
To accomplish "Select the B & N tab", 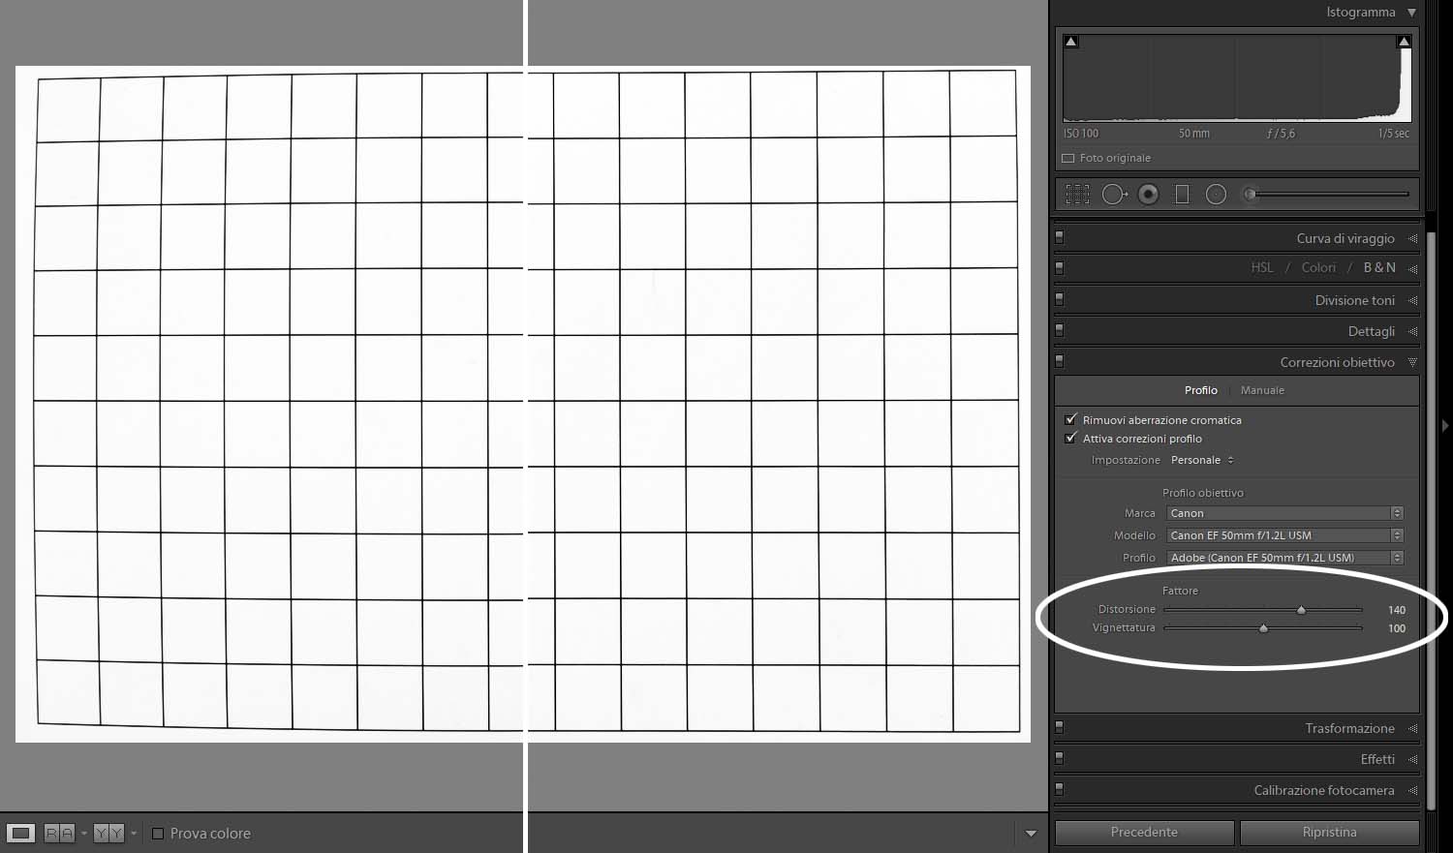I will (1379, 268).
